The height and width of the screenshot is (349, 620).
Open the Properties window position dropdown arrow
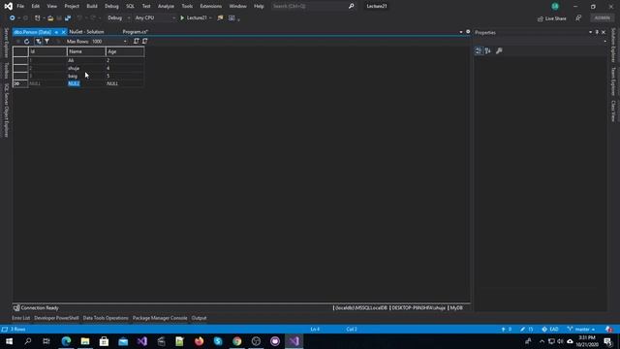click(x=590, y=32)
